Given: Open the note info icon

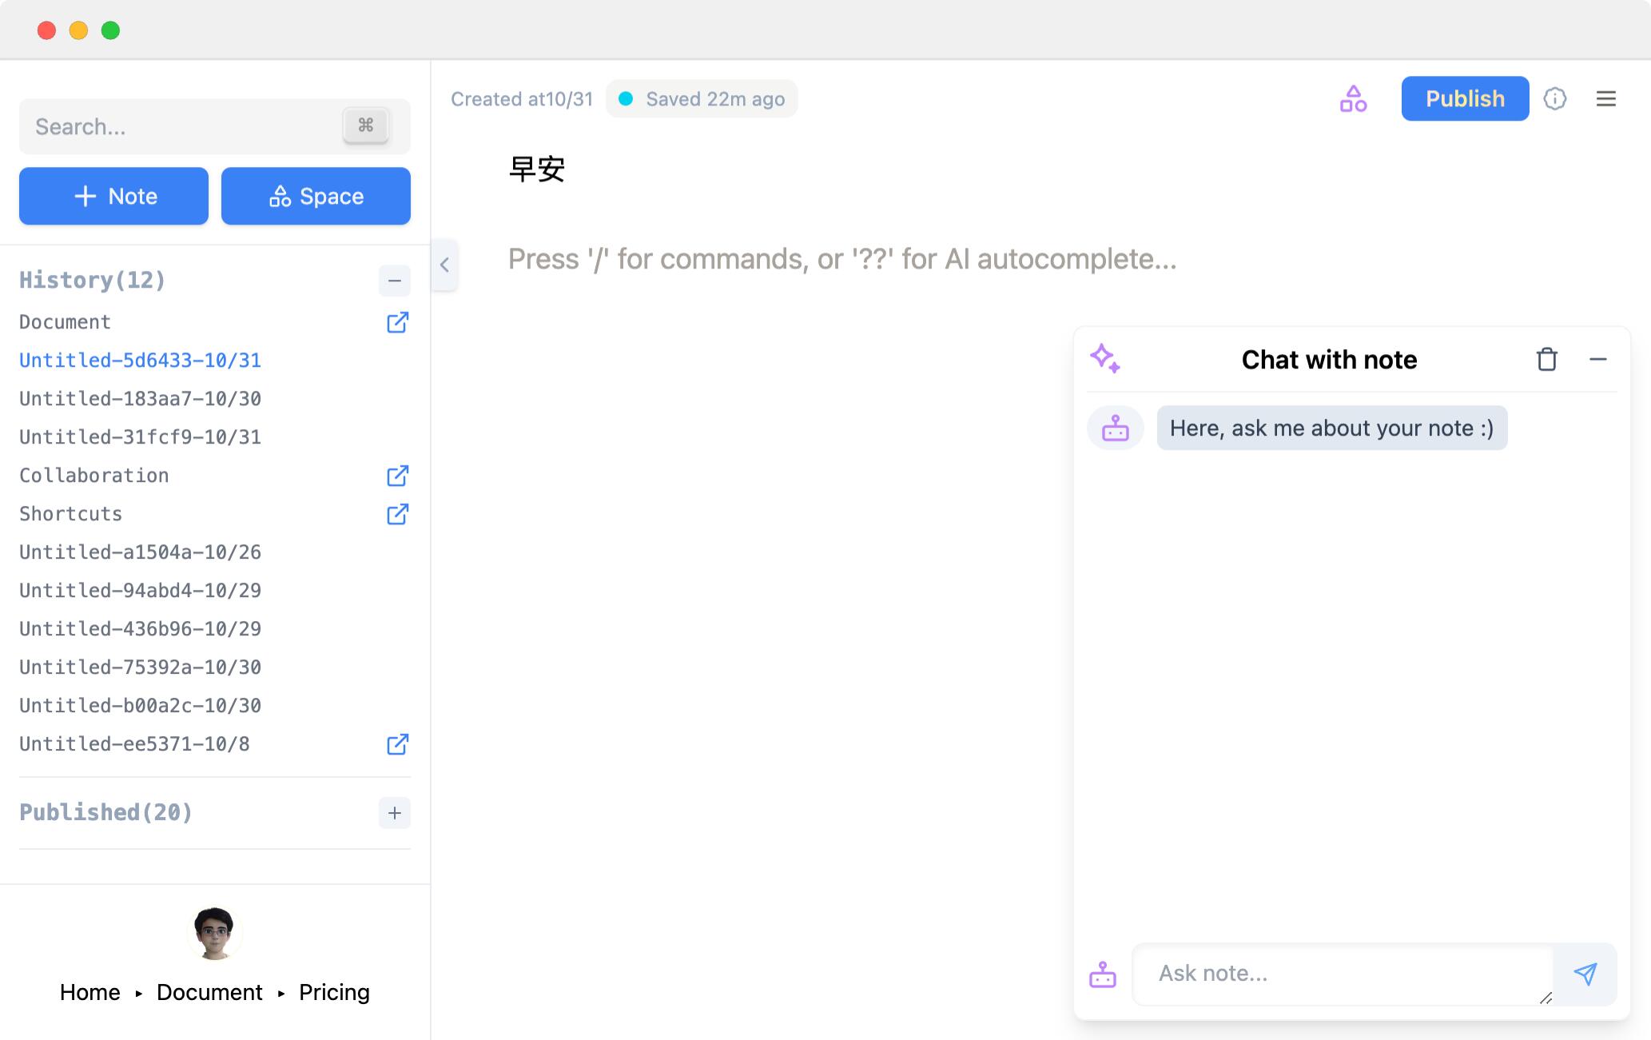Looking at the screenshot, I should [x=1554, y=99].
